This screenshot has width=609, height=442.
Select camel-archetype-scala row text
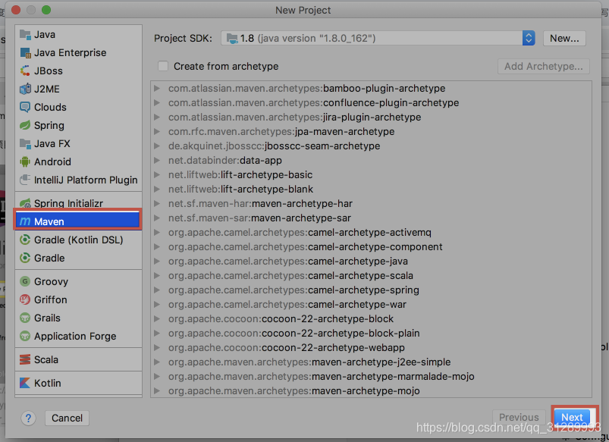(290, 275)
